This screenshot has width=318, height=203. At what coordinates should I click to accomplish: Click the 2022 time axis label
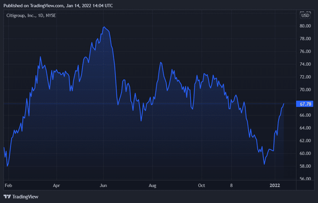pyautogui.click(x=275, y=185)
